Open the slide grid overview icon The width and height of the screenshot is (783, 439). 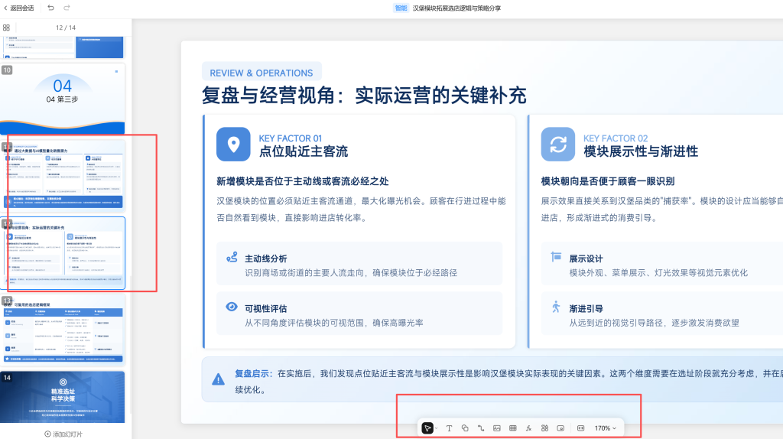pyautogui.click(x=6, y=28)
